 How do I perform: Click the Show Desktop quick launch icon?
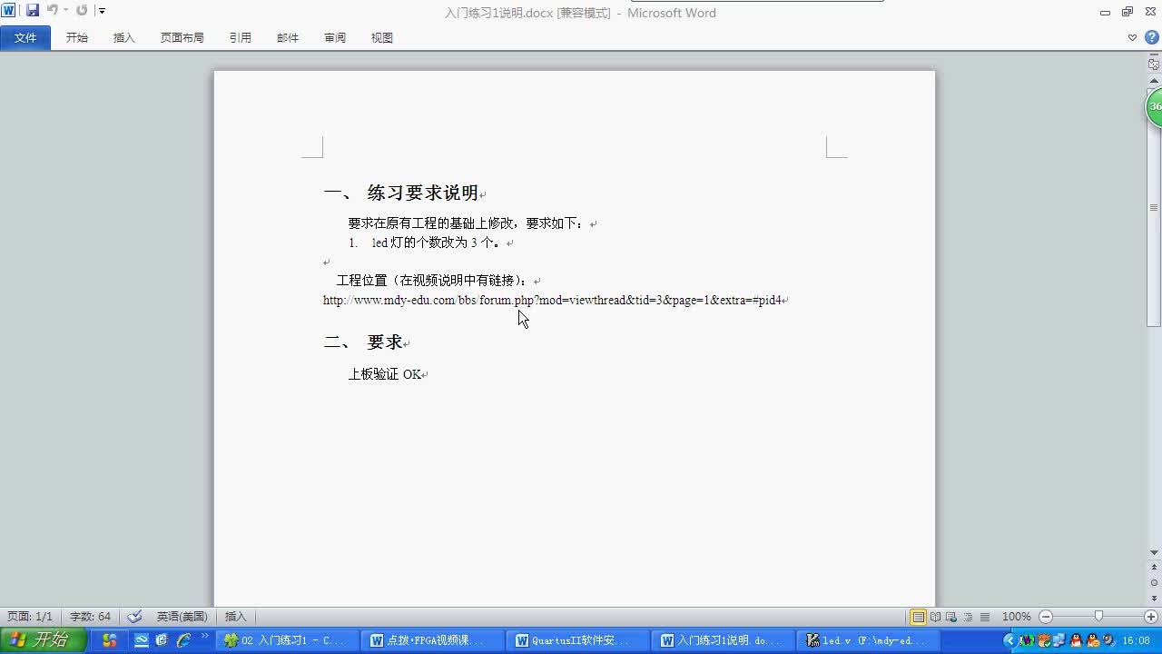tap(142, 640)
